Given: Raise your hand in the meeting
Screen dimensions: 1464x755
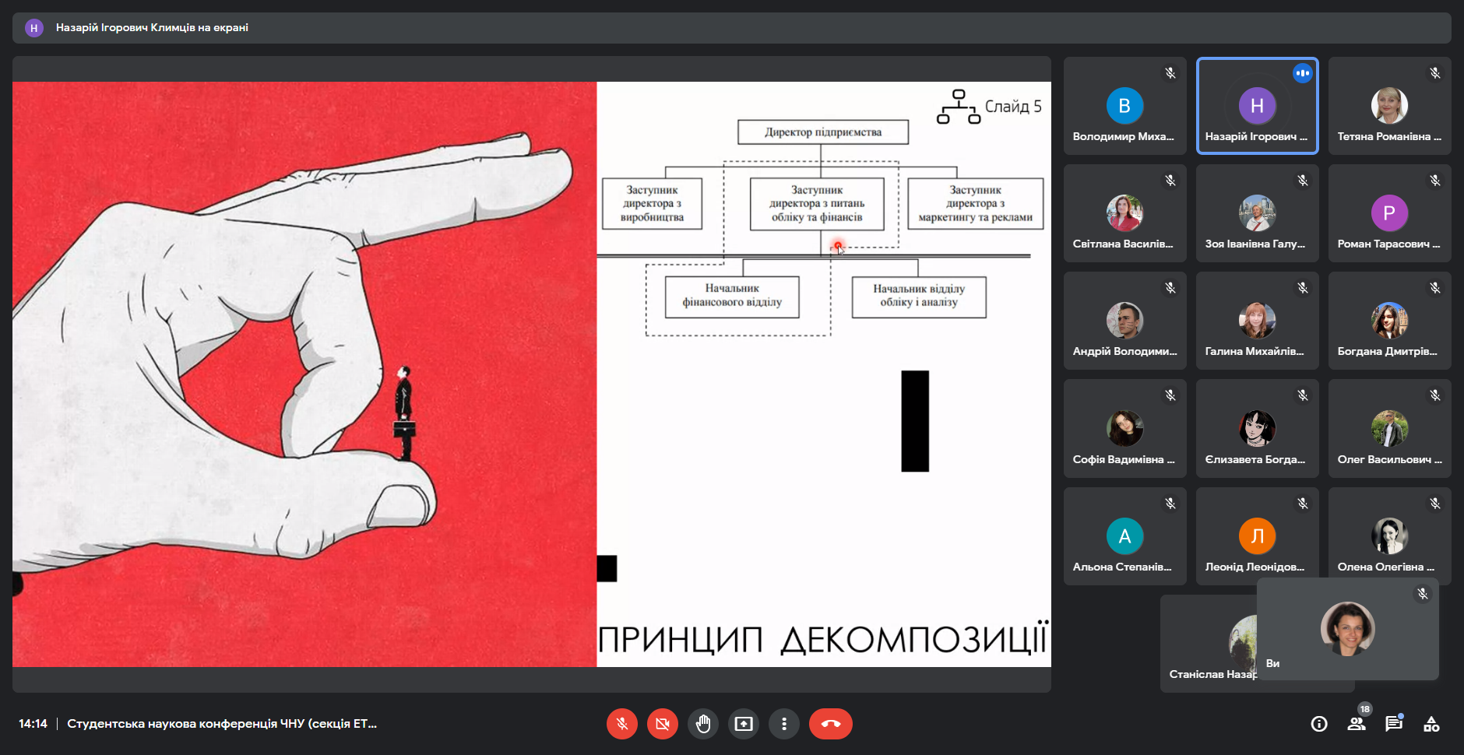Looking at the screenshot, I should [703, 724].
